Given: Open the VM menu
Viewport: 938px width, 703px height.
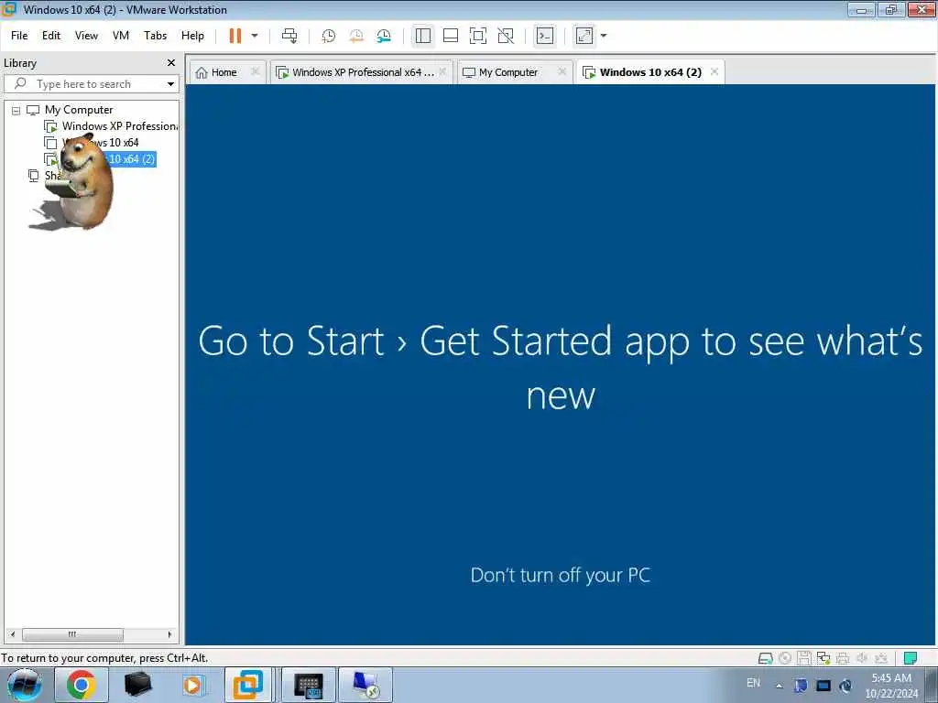Looking at the screenshot, I should coord(121,36).
